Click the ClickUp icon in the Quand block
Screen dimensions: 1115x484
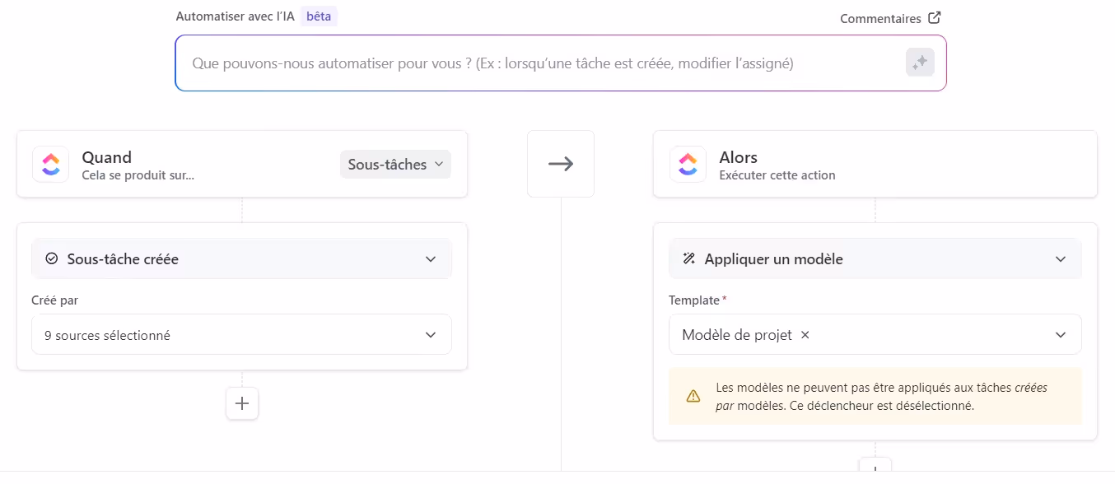click(50, 164)
